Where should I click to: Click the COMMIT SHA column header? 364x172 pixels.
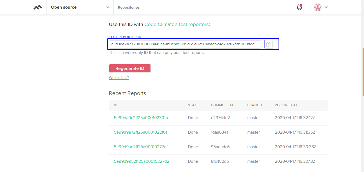pyautogui.click(x=222, y=105)
